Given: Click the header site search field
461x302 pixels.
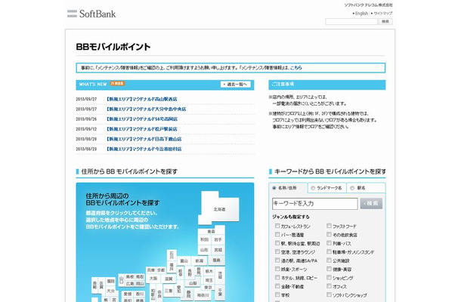Looking at the screenshot, I should point(351,21).
